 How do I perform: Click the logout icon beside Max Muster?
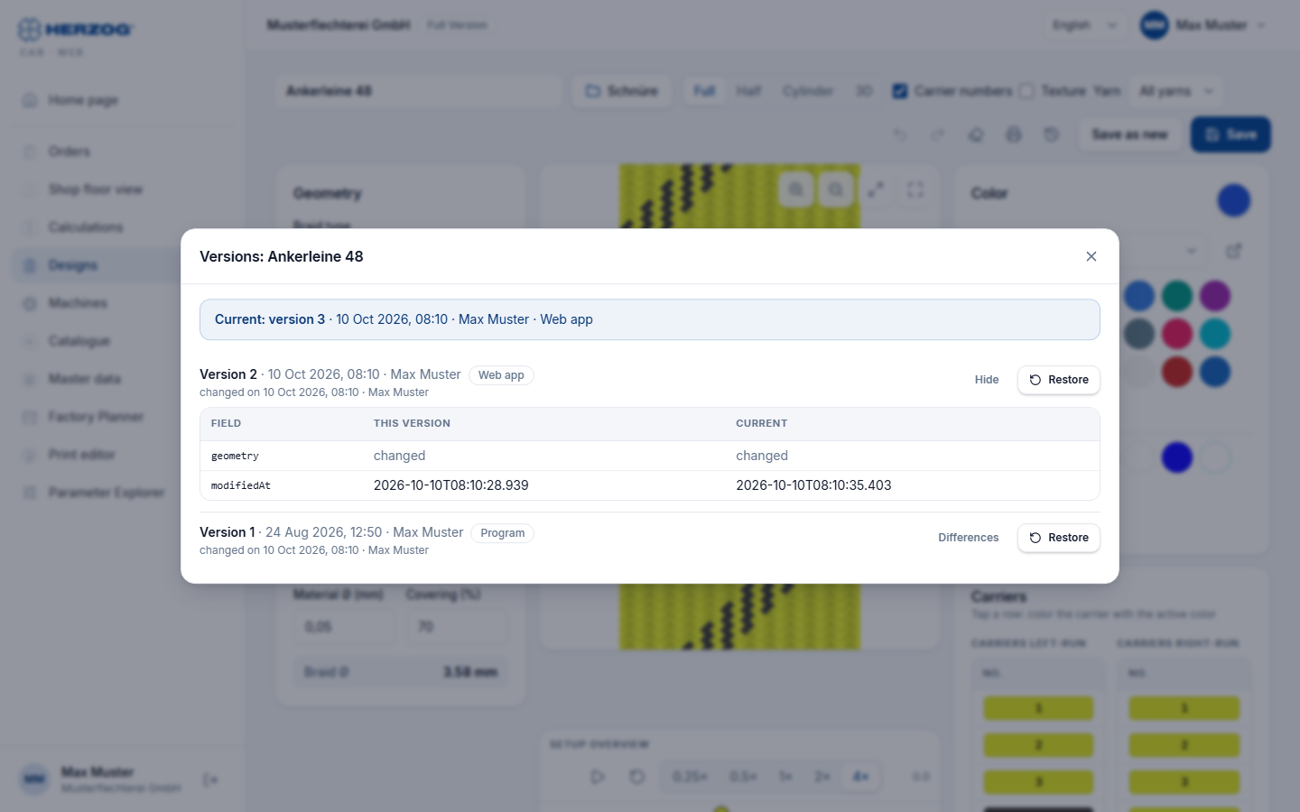[210, 780]
